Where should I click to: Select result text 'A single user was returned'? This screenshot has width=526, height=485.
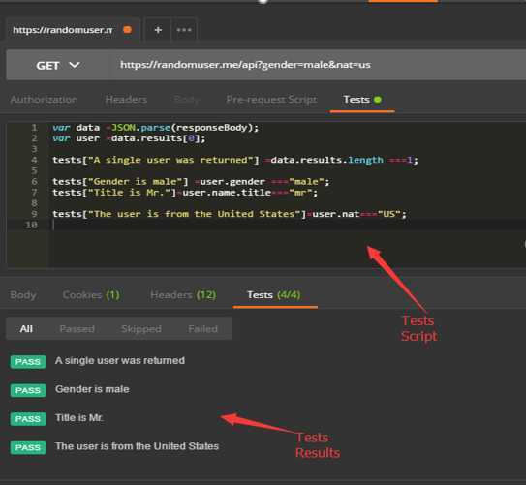[x=120, y=361]
